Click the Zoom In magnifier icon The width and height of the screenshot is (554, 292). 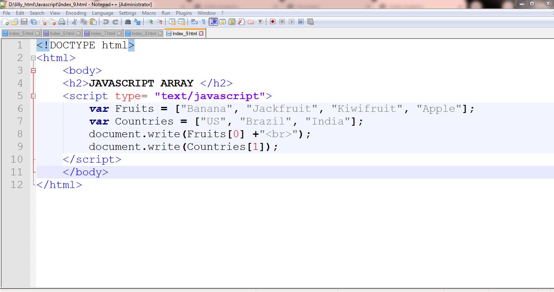pos(150,22)
